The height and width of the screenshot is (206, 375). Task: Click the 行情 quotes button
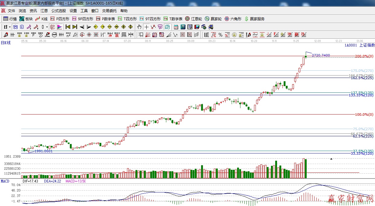coord(10,19)
